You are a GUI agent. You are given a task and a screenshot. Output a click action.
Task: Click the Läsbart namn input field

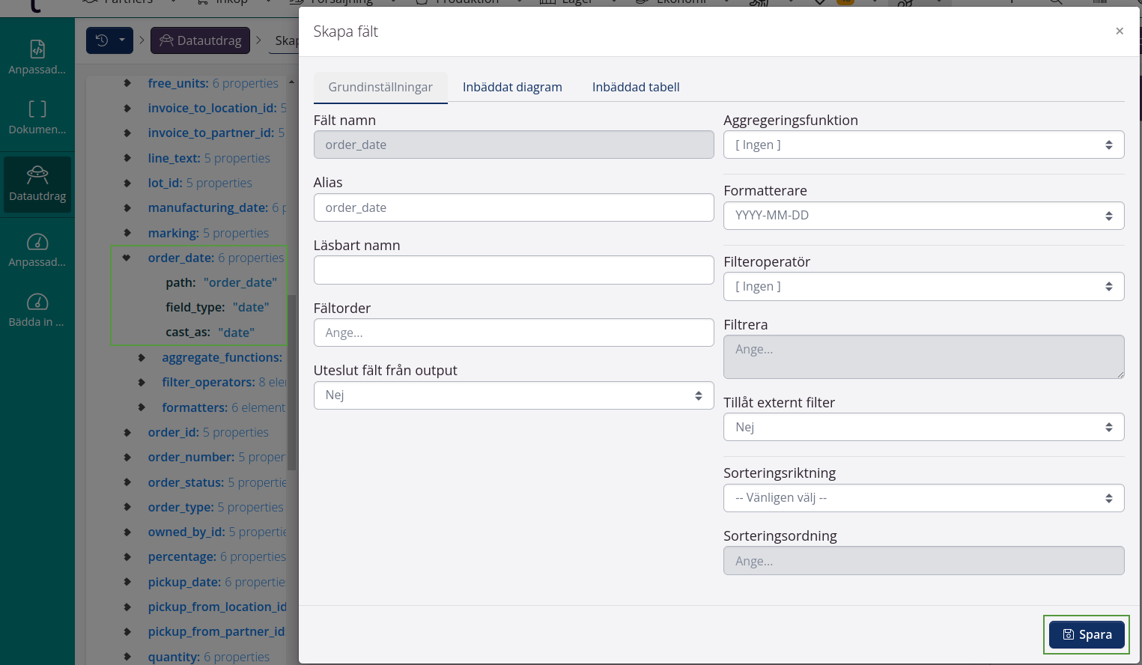pos(513,270)
